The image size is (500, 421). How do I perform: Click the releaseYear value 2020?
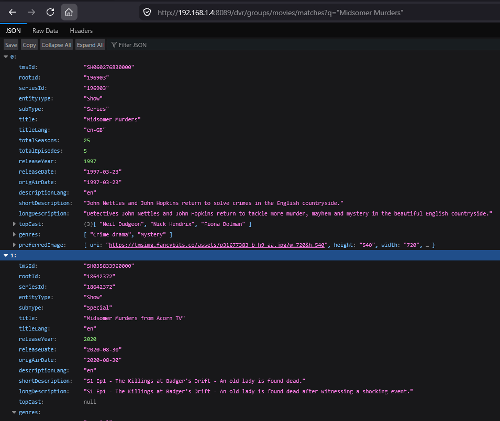pos(90,339)
